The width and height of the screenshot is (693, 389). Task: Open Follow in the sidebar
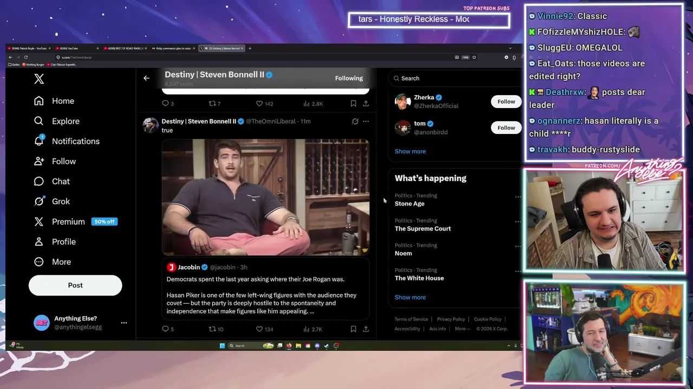pos(55,161)
